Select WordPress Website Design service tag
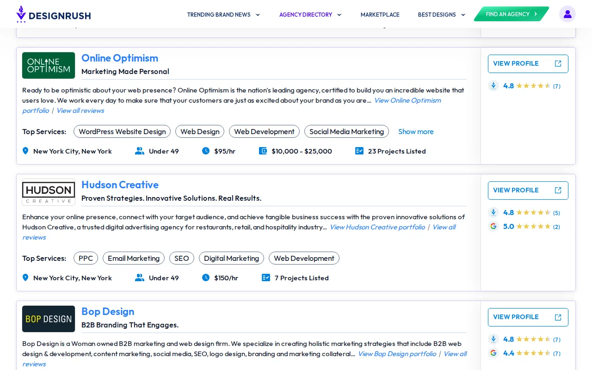The width and height of the screenshot is (592, 370). (122, 131)
